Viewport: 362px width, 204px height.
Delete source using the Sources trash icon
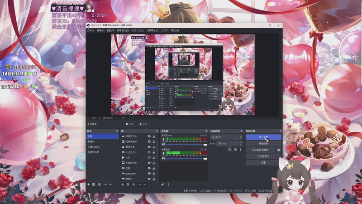click(x=128, y=185)
